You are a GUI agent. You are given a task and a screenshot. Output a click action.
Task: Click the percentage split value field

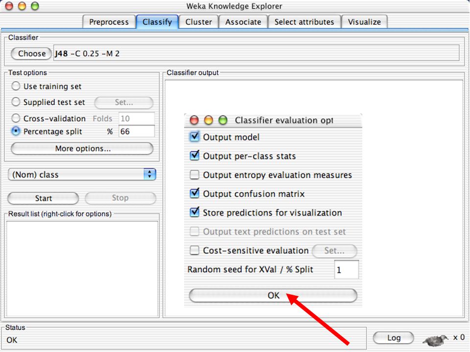click(x=137, y=132)
